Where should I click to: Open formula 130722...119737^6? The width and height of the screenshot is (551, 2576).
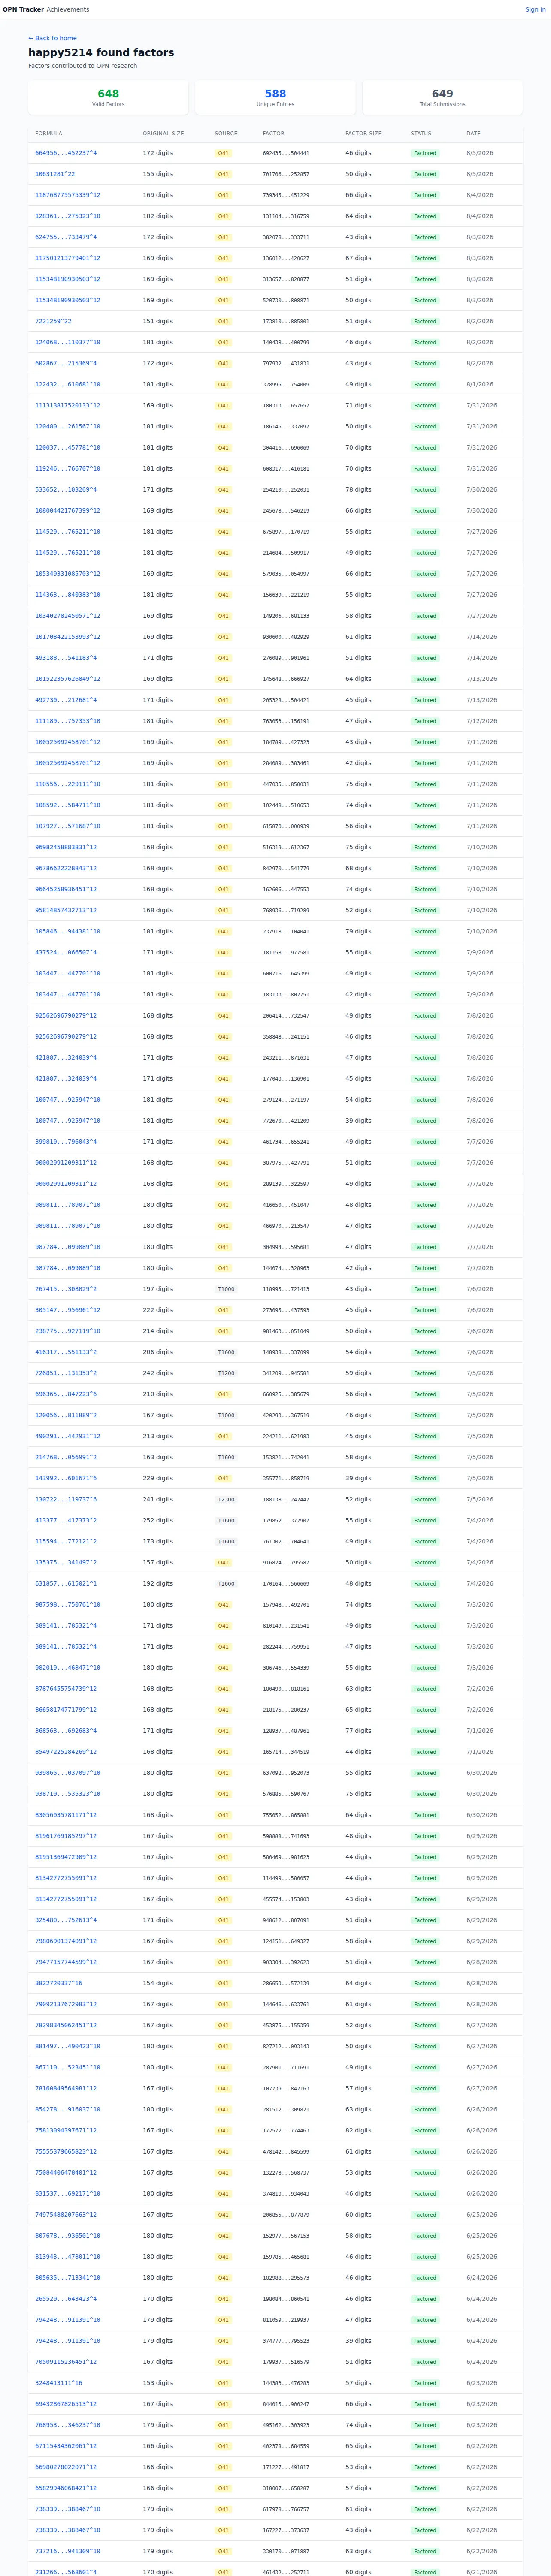[66, 1499]
